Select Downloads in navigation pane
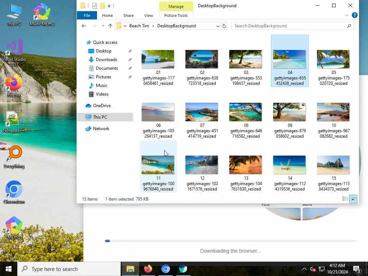This screenshot has width=368, height=276. pos(106,60)
